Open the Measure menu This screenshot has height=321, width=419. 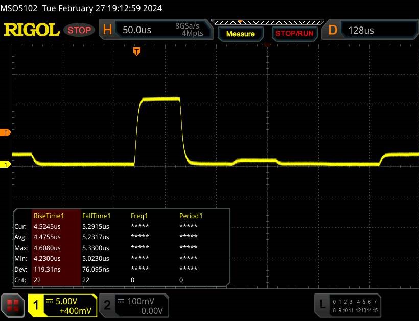[x=240, y=34]
